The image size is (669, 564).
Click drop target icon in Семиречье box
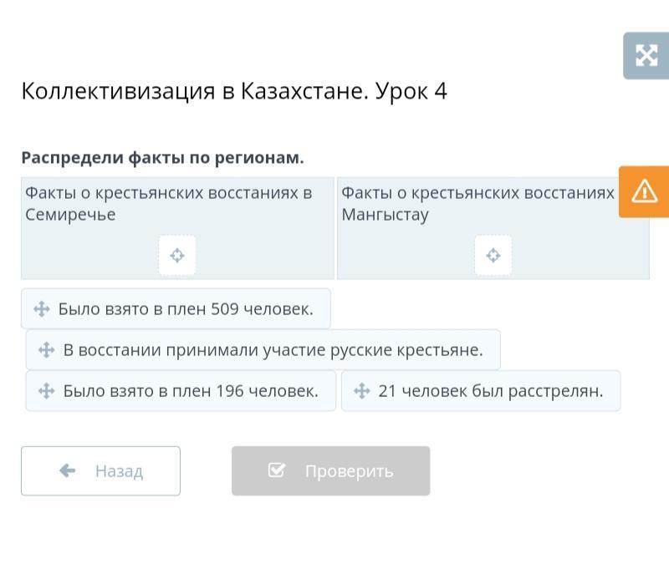(x=177, y=255)
